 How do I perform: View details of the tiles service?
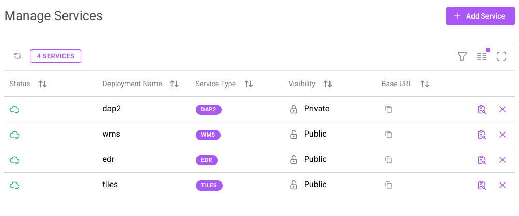tap(482, 185)
